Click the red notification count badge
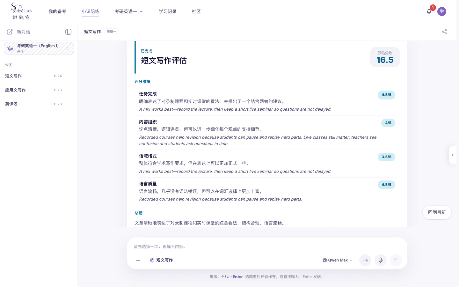The width and height of the screenshot is (459, 287). (433, 8)
